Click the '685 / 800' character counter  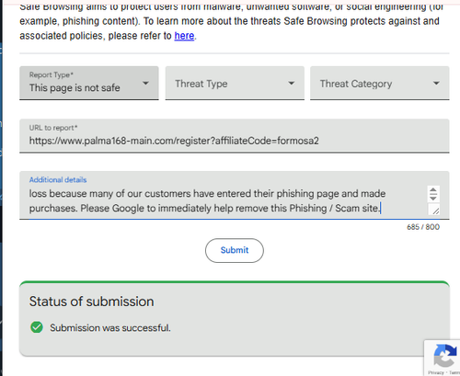pyautogui.click(x=423, y=227)
